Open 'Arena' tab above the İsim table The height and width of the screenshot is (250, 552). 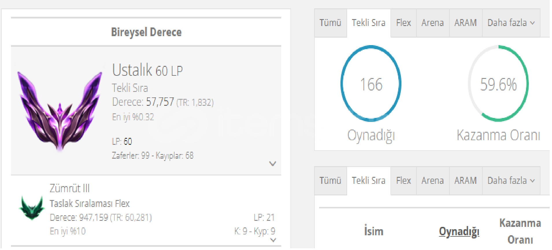pos(432,181)
